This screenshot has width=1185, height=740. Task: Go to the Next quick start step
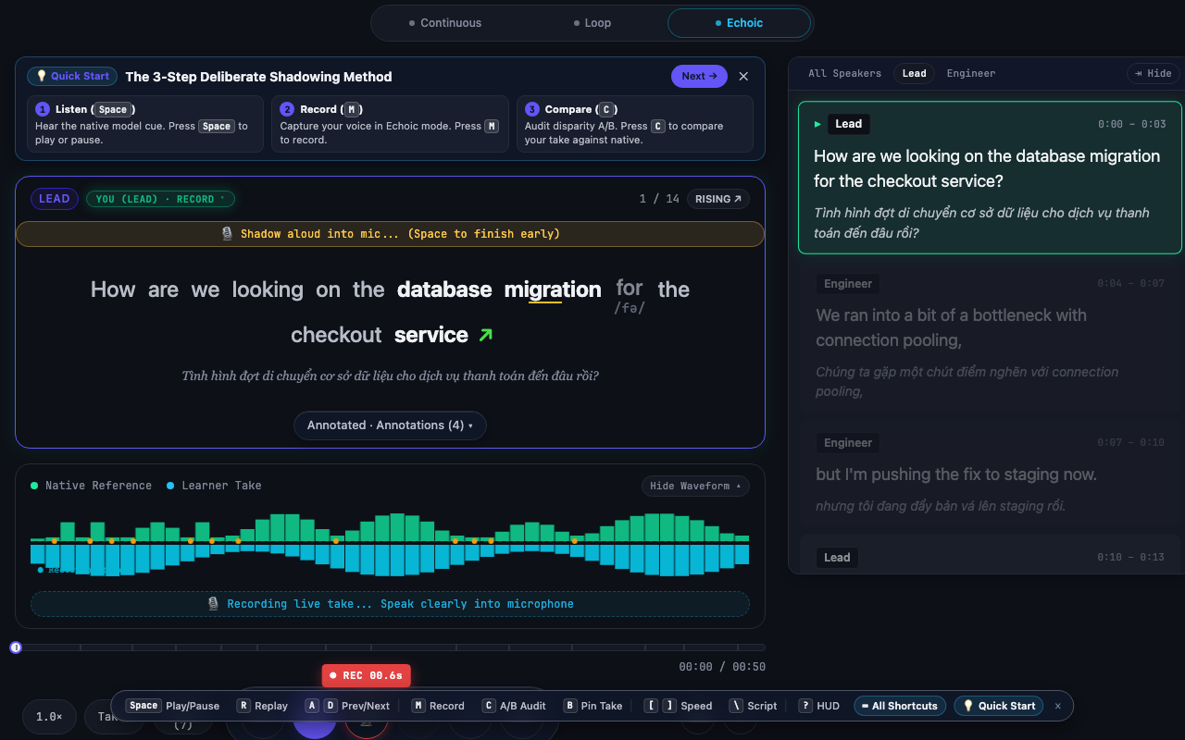[x=699, y=77]
